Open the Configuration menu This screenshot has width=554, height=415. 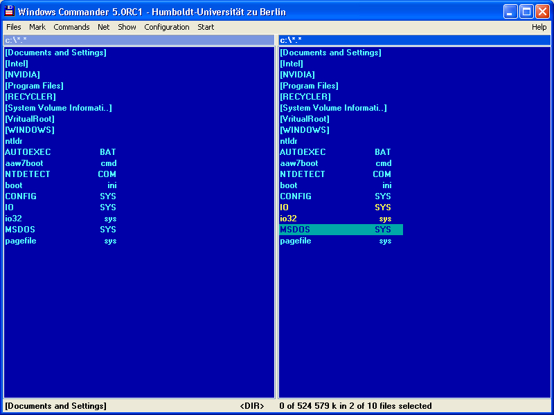tap(167, 27)
